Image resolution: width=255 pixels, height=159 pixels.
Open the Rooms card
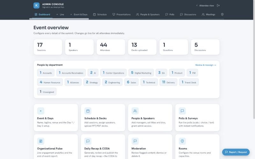point(197,147)
